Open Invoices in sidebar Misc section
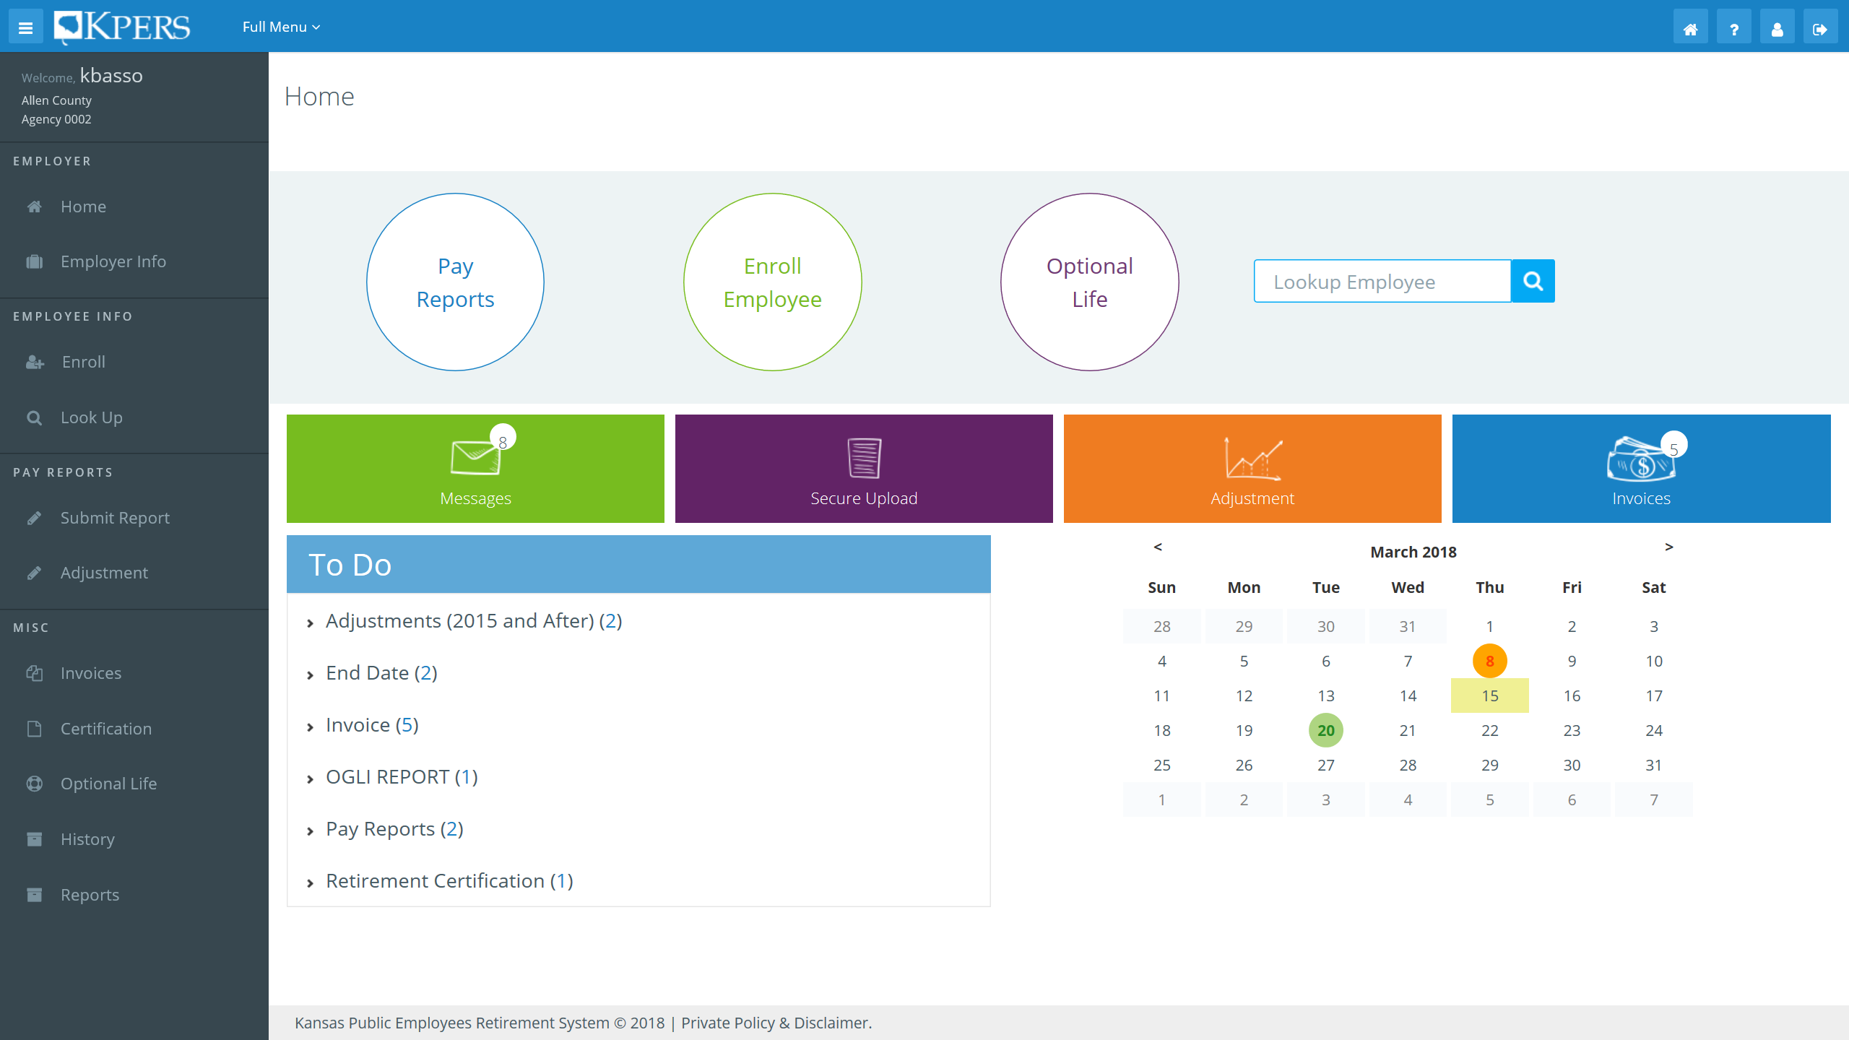The height and width of the screenshot is (1040, 1849). click(134, 673)
